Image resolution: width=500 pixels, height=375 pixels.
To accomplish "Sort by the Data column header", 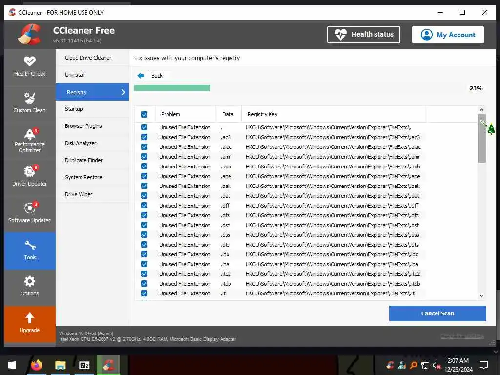I will click(x=229, y=114).
